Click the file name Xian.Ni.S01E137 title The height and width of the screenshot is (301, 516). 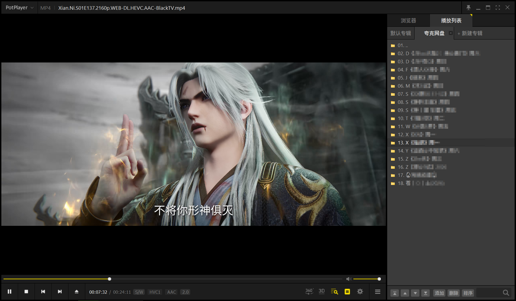[x=122, y=8]
